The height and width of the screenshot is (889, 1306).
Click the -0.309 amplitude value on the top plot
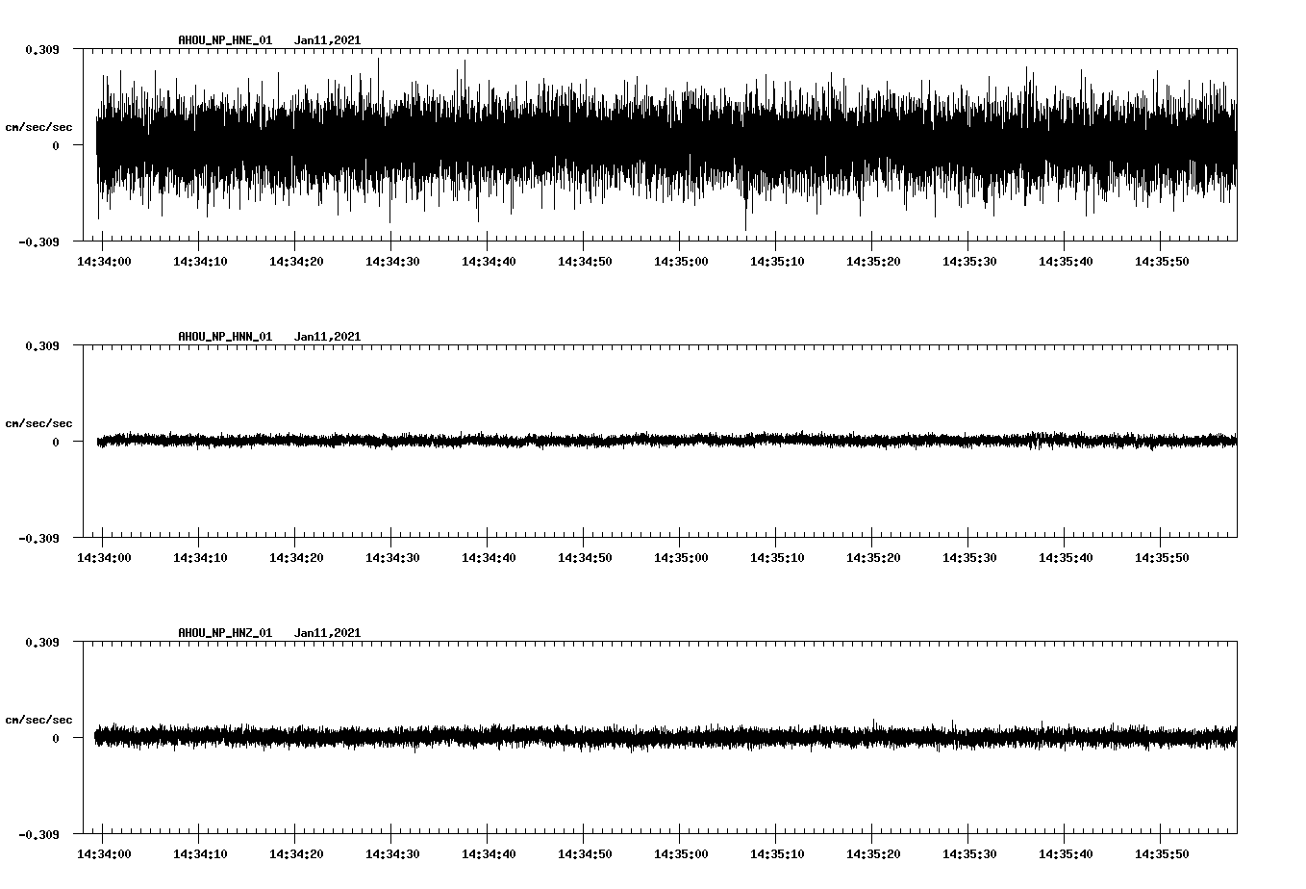click(x=38, y=242)
